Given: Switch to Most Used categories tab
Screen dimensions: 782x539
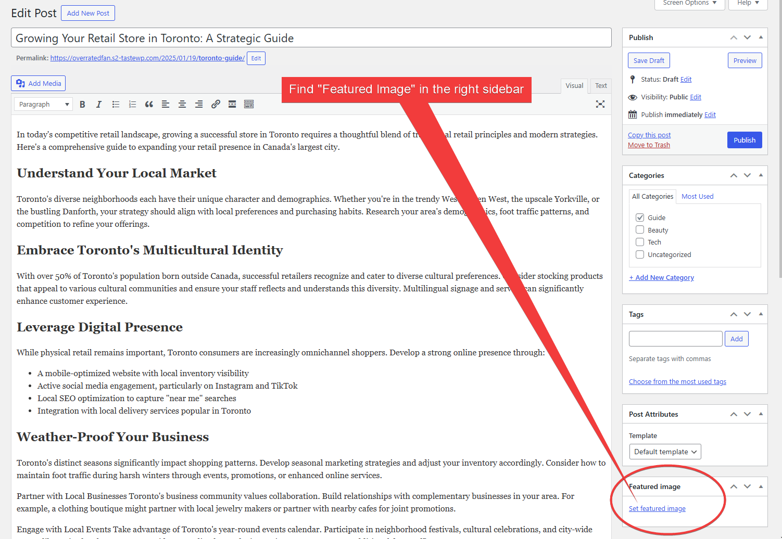Looking at the screenshot, I should pyautogui.click(x=697, y=197).
